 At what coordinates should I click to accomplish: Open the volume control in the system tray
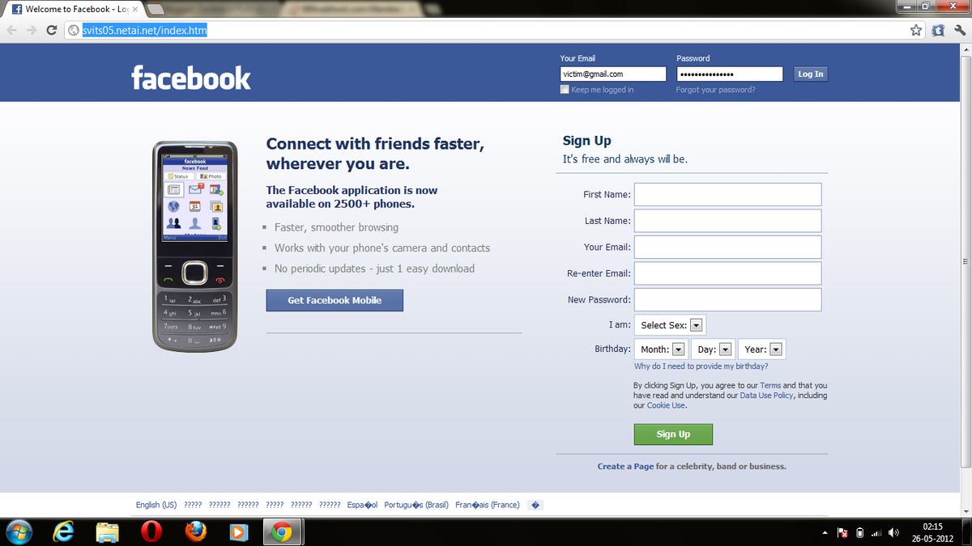[894, 532]
